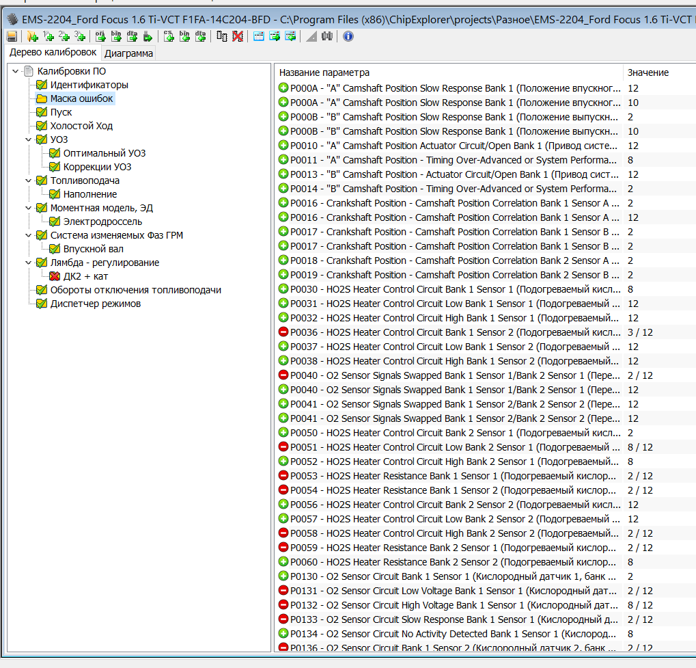Image resolution: width=696 pixels, height=668 pixels.
Task: Open the binoculars search tool
Action: (x=326, y=36)
